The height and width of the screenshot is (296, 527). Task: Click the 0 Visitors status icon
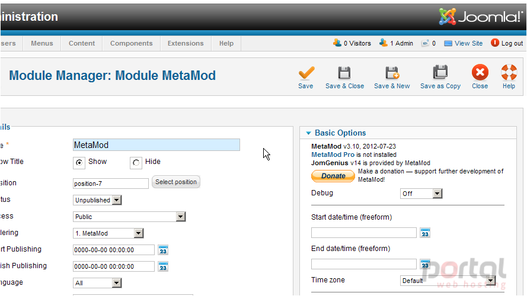[337, 43]
